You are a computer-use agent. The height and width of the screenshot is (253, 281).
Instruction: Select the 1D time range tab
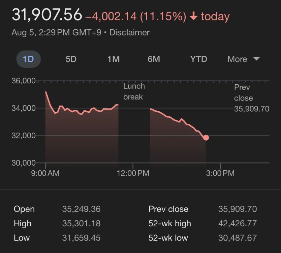tap(28, 59)
